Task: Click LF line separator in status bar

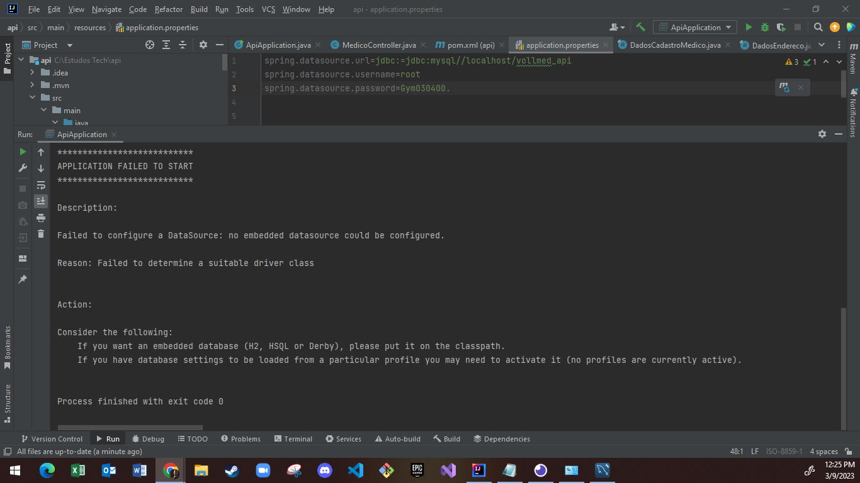Action: [x=754, y=452]
